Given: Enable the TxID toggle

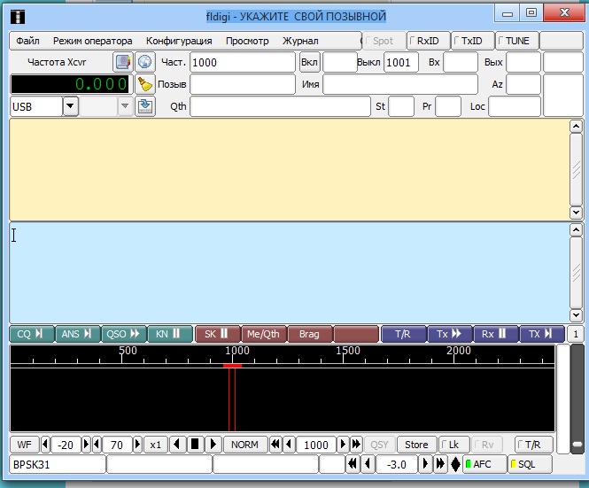Looking at the screenshot, I should click(471, 41).
